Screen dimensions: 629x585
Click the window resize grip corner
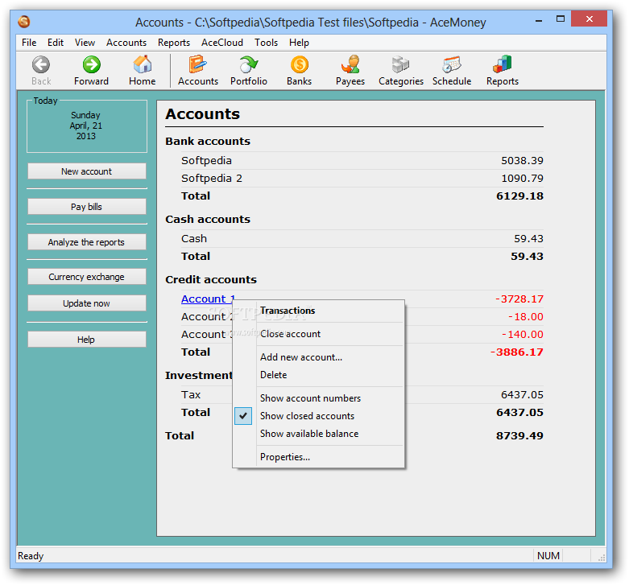pyautogui.click(x=602, y=558)
